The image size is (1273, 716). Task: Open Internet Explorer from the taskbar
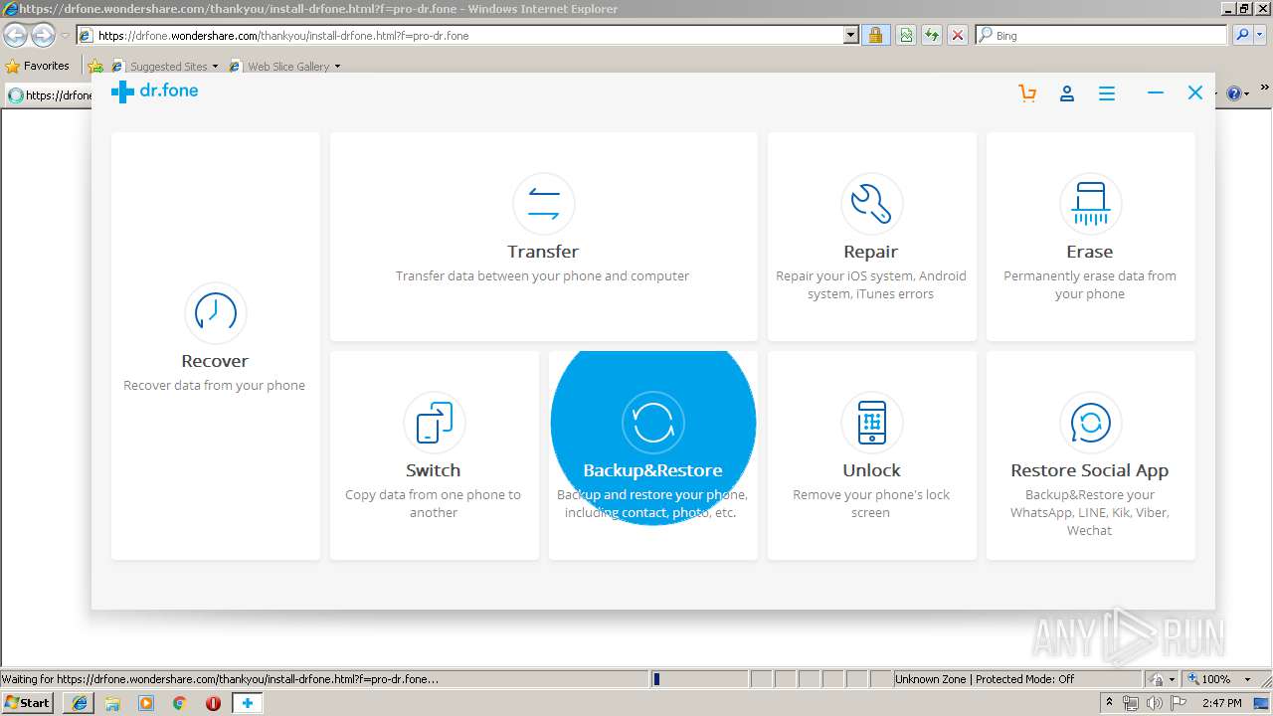80,703
